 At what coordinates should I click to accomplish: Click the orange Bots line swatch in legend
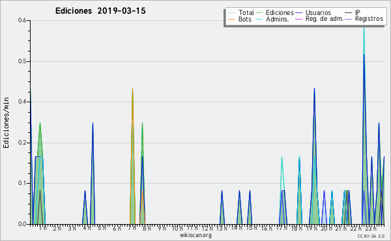[x=231, y=20]
